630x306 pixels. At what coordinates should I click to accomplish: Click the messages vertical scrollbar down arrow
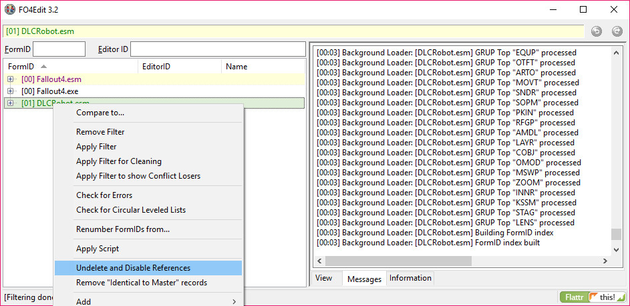point(617,250)
